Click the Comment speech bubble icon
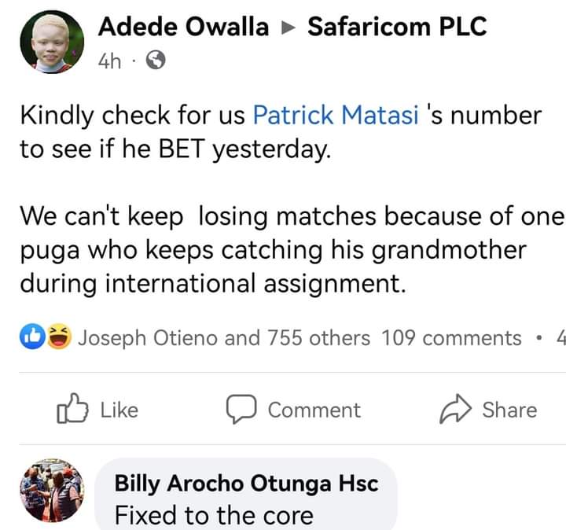 [x=241, y=410]
